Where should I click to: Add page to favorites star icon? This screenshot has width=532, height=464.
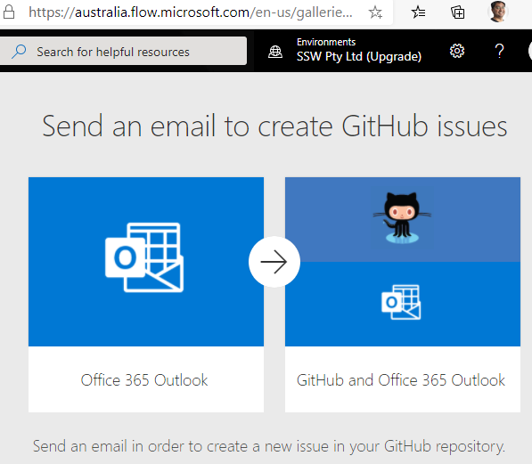pos(375,12)
